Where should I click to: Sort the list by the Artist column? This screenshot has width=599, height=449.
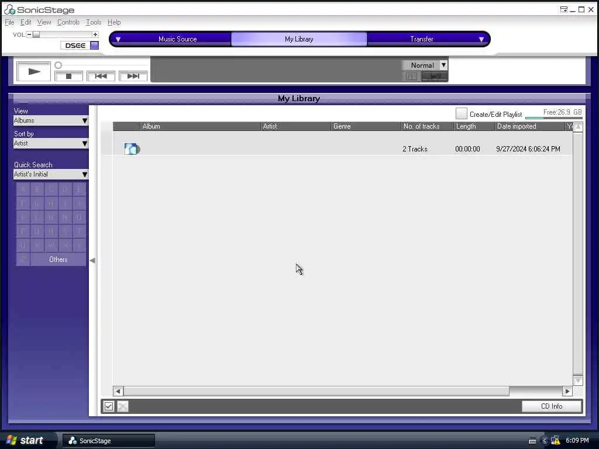point(295,126)
